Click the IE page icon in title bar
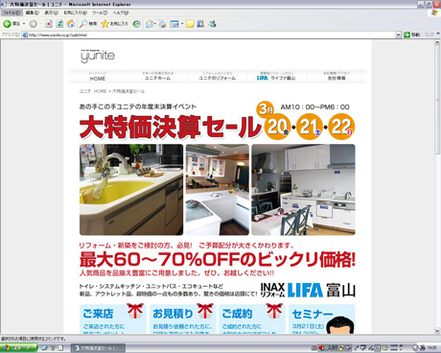The width and height of the screenshot is (441, 353). (4, 4)
